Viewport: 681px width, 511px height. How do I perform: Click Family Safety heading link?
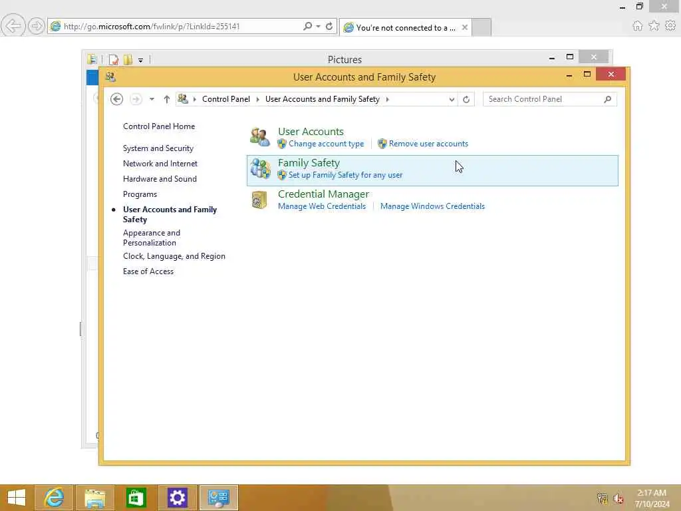pos(309,162)
